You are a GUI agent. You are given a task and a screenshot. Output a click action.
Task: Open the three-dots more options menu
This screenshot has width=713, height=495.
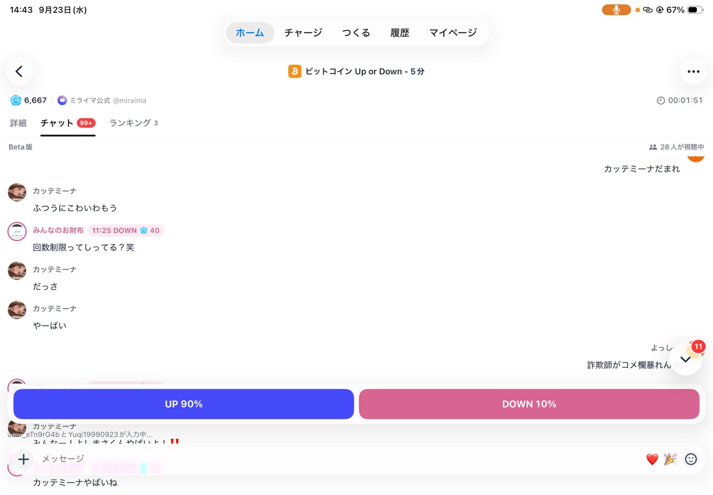693,71
